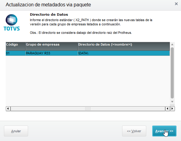
Task: Click the leftmost horizontal scroll arrow
Action: [8, 109]
